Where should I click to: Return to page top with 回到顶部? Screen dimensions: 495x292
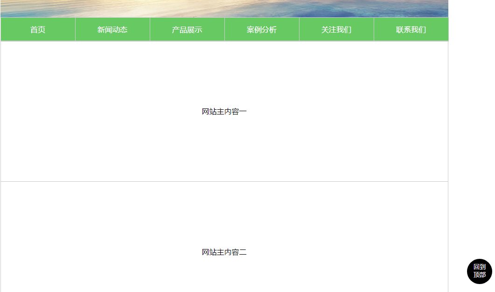point(479,271)
